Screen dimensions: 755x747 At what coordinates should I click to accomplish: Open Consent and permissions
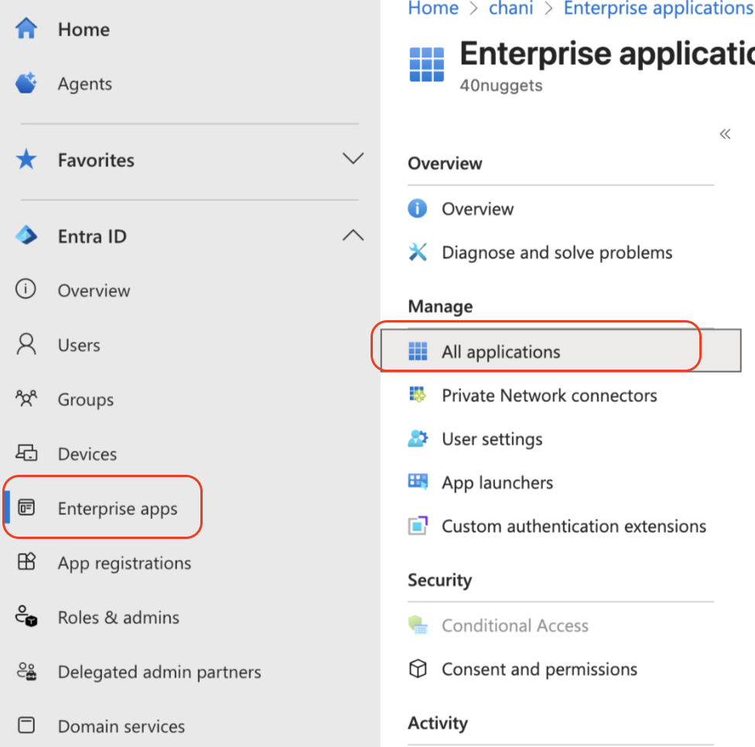[539, 669]
